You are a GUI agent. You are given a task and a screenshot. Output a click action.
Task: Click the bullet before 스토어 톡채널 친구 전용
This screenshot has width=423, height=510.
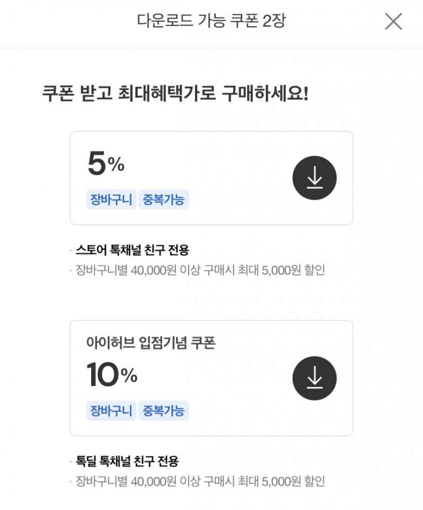71,250
